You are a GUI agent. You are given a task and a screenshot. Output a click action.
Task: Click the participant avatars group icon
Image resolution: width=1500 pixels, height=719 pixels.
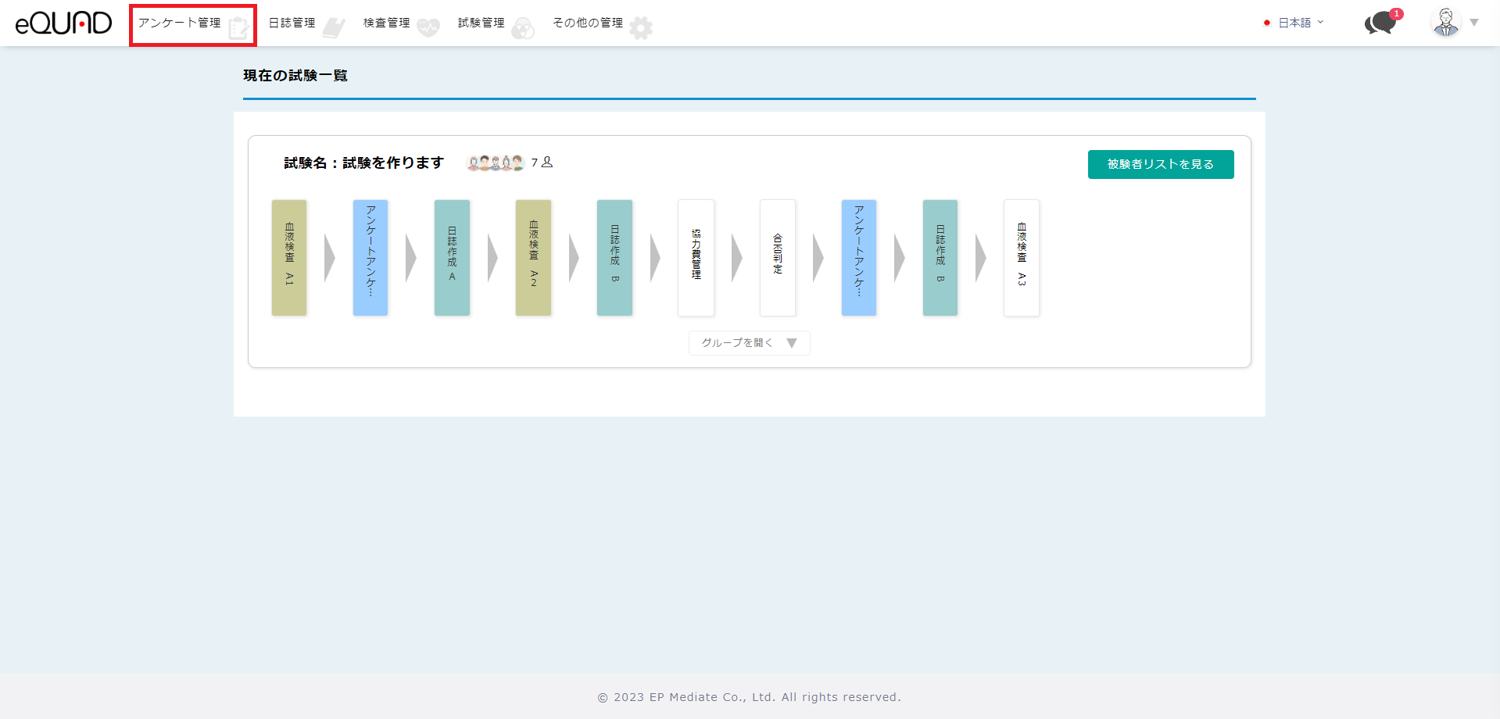[x=495, y=163]
